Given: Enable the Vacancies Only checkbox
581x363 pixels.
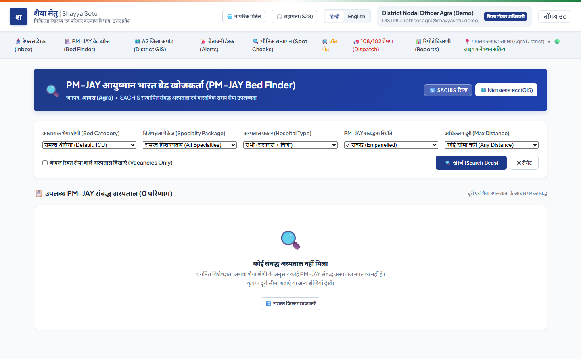Looking at the screenshot, I should [x=45, y=163].
